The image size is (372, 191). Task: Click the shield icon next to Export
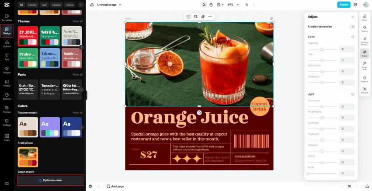coord(355,4)
